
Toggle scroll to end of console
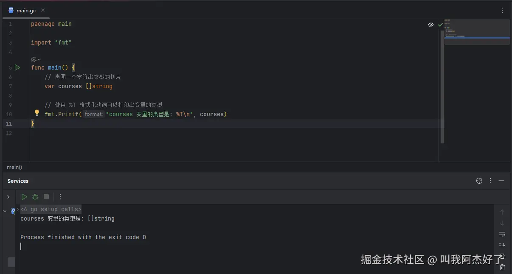(x=502, y=245)
